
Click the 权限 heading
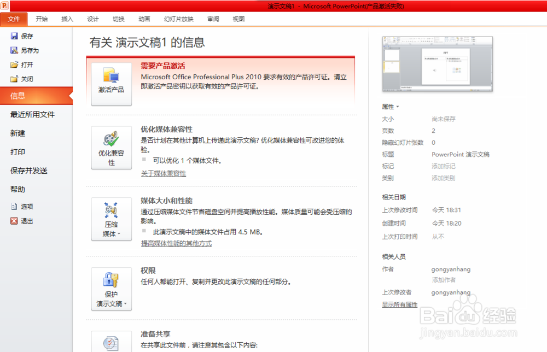(148, 271)
